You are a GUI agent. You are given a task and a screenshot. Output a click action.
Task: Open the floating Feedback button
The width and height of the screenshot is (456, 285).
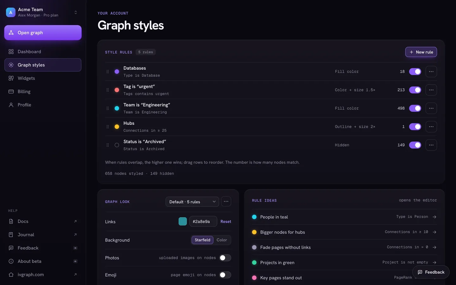point(431,272)
